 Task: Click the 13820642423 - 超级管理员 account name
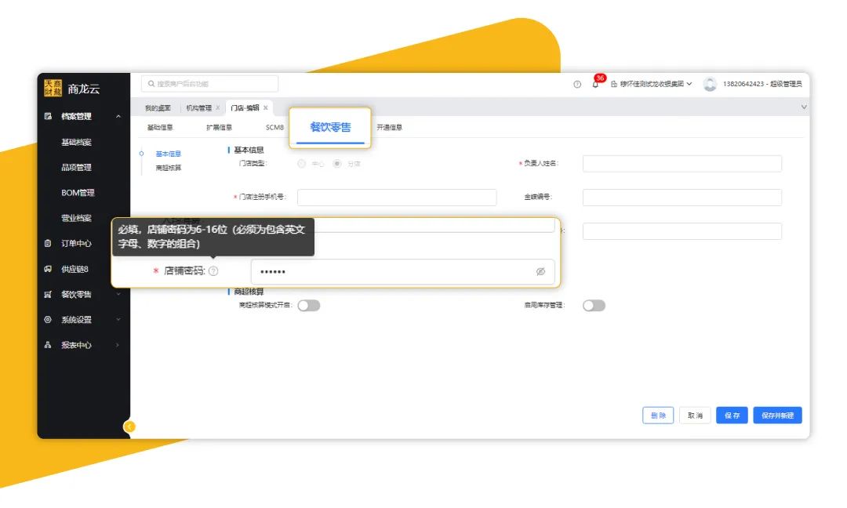[x=762, y=84]
